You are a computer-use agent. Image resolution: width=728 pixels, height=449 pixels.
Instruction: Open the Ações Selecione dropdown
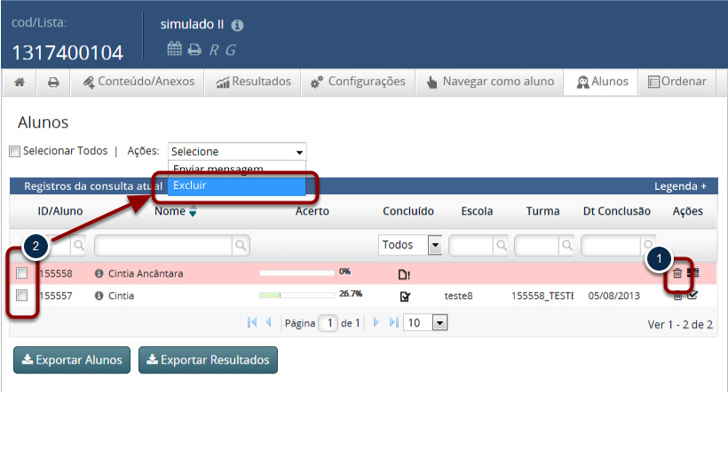click(x=237, y=151)
